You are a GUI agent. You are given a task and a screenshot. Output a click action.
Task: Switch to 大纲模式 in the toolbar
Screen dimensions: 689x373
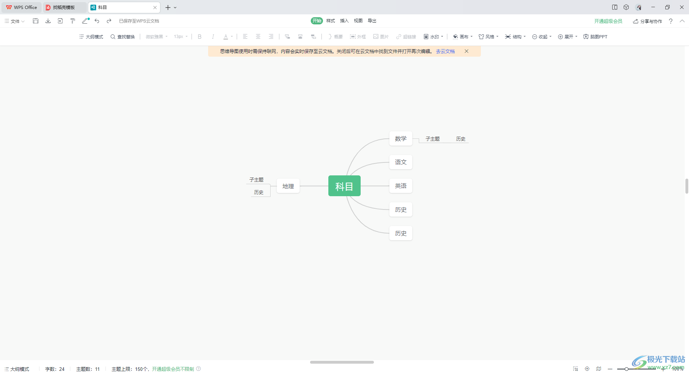pos(91,37)
